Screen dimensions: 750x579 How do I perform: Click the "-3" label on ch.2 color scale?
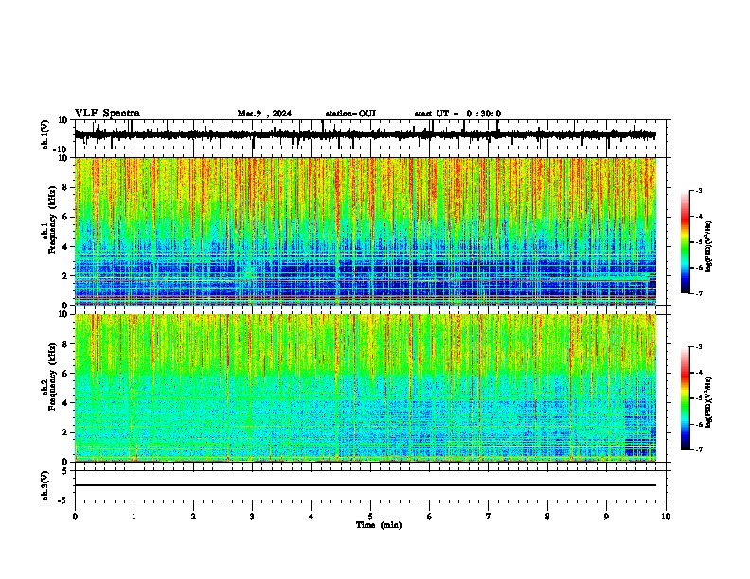pos(699,347)
